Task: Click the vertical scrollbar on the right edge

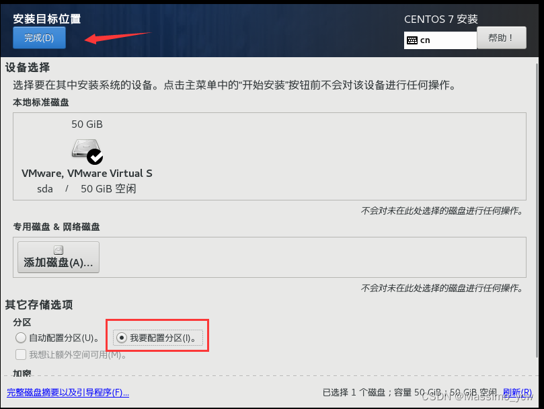Action: (537, 209)
